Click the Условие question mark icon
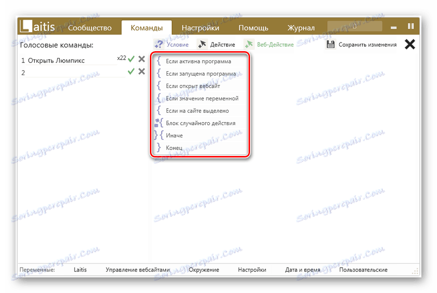The image size is (437, 293). (x=159, y=44)
